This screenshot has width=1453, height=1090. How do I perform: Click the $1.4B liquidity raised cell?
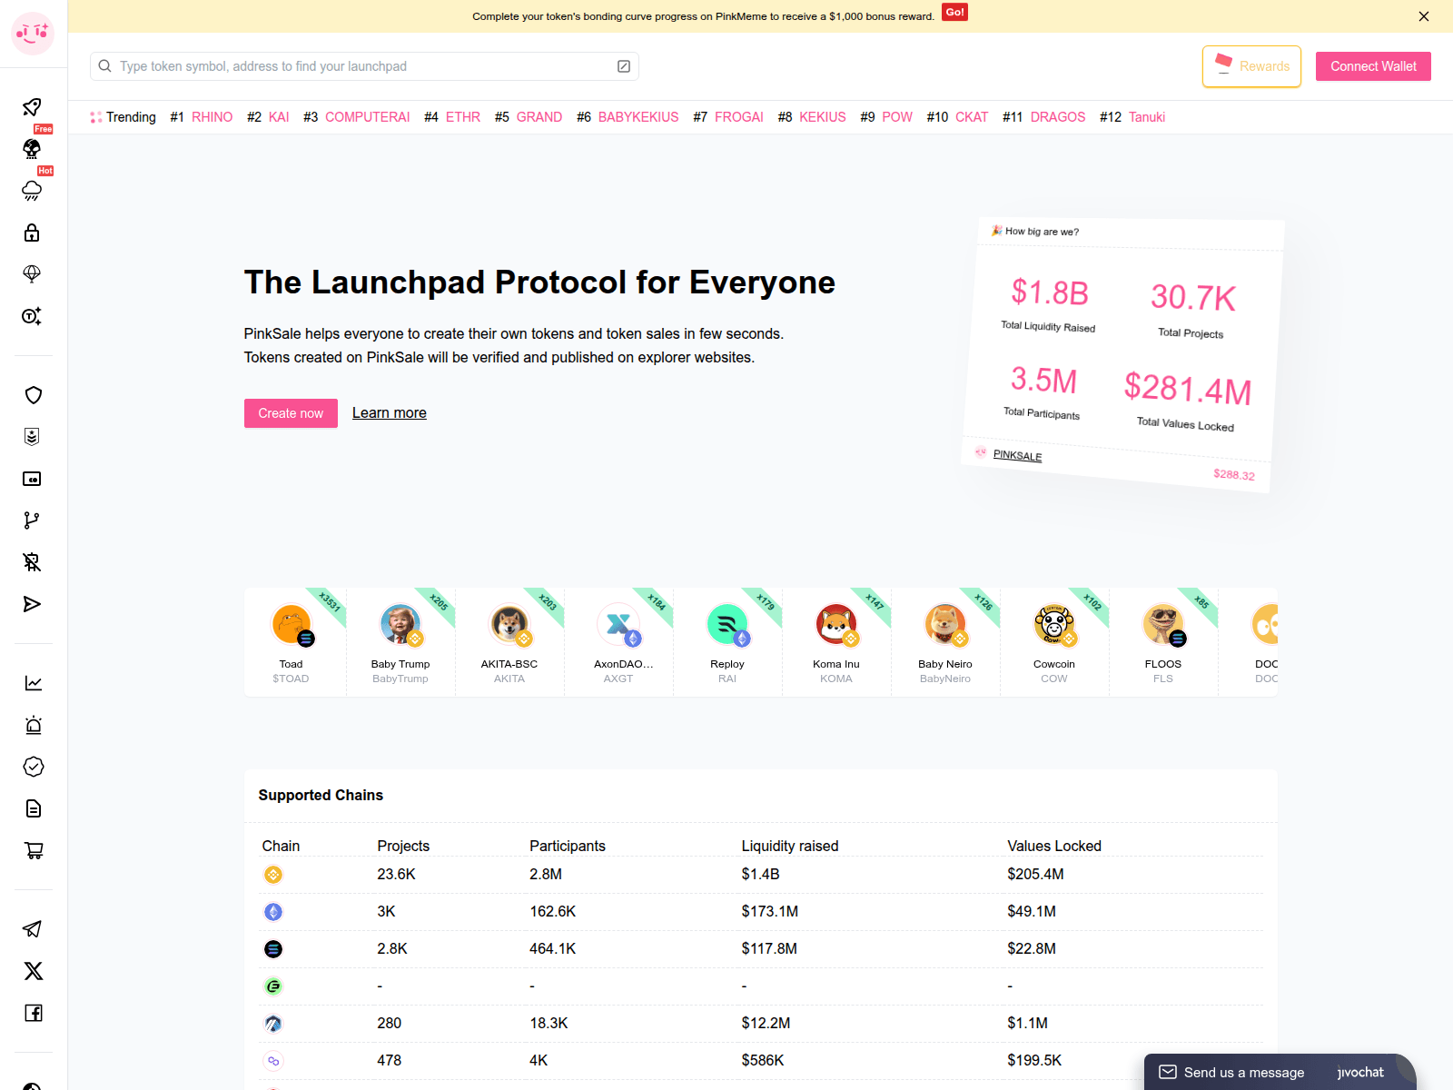760,874
